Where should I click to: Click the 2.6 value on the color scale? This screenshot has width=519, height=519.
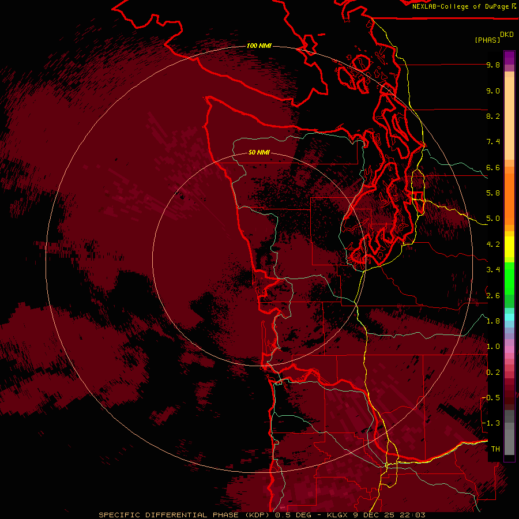pyautogui.click(x=493, y=296)
